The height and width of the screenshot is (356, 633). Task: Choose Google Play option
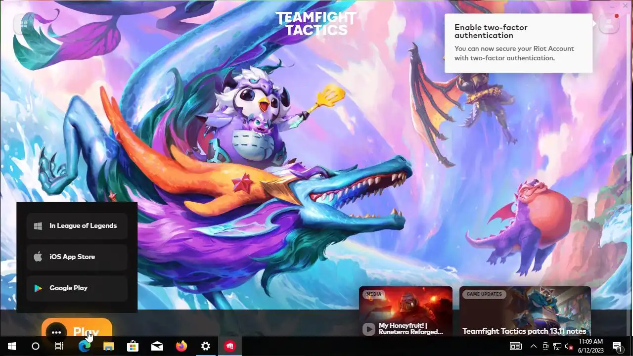point(77,288)
